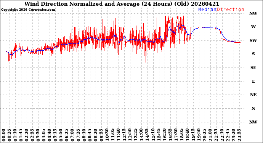Click the 14:35 time label
This screenshot has height=143, width=263.
[147, 135]
